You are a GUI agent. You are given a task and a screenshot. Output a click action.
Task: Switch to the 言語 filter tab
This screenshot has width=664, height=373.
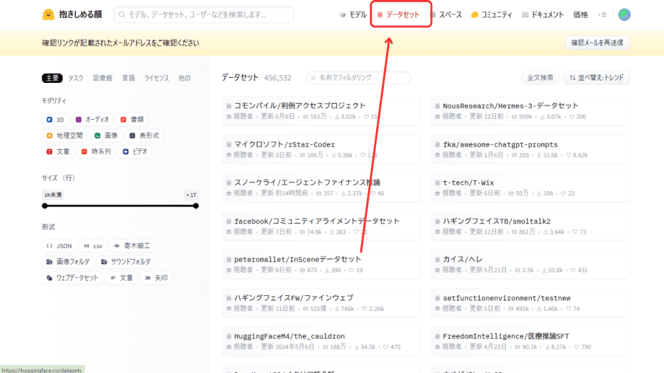128,78
